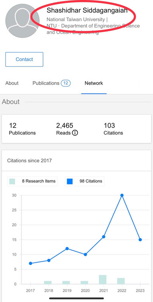Click the National Taiwan University affiliation

[77, 20]
